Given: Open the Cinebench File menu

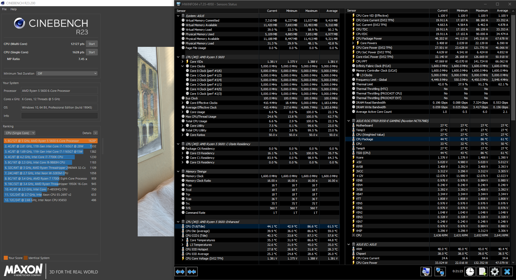Looking at the screenshot, I should [x=4, y=9].
